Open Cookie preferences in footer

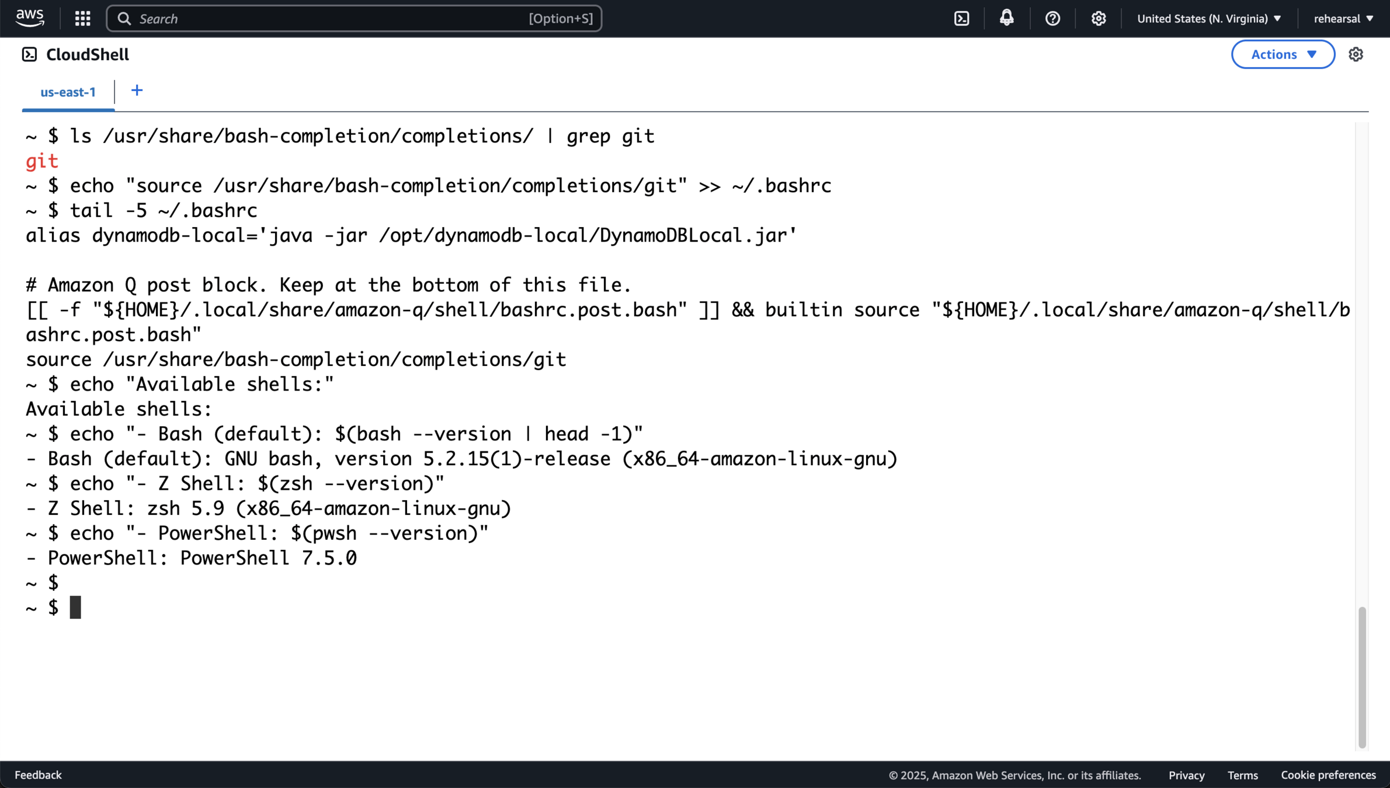pyautogui.click(x=1328, y=775)
